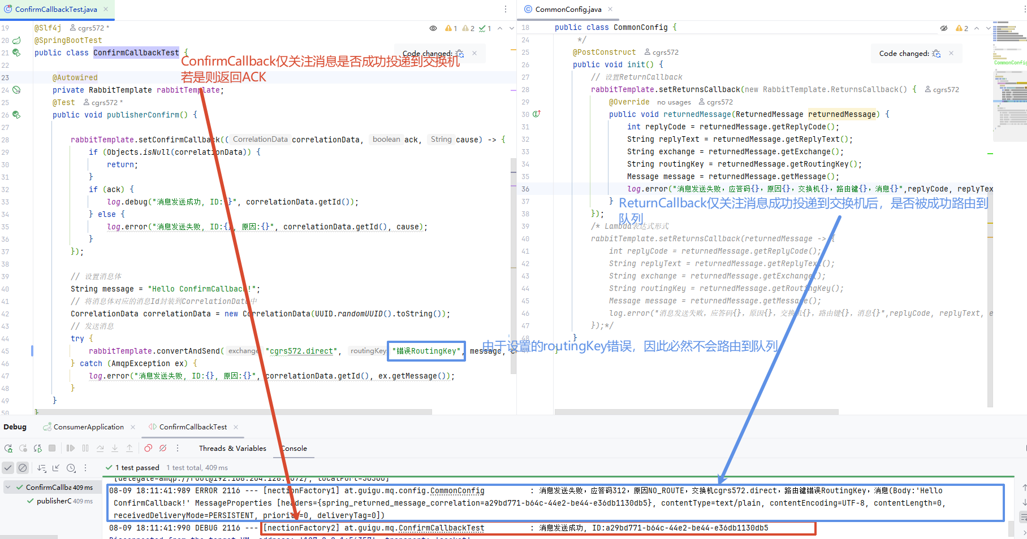Collapse ConfirmCallbackTest test tree node

pyautogui.click(x=8, y=487)
